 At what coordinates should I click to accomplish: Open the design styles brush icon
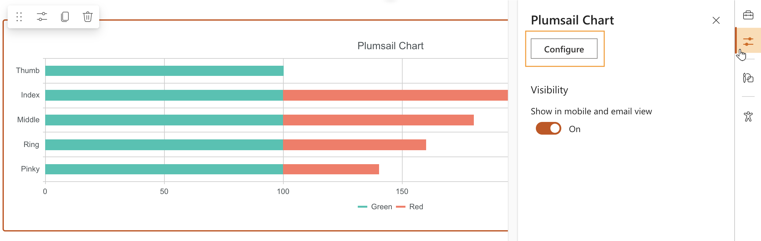pos(748,78)
